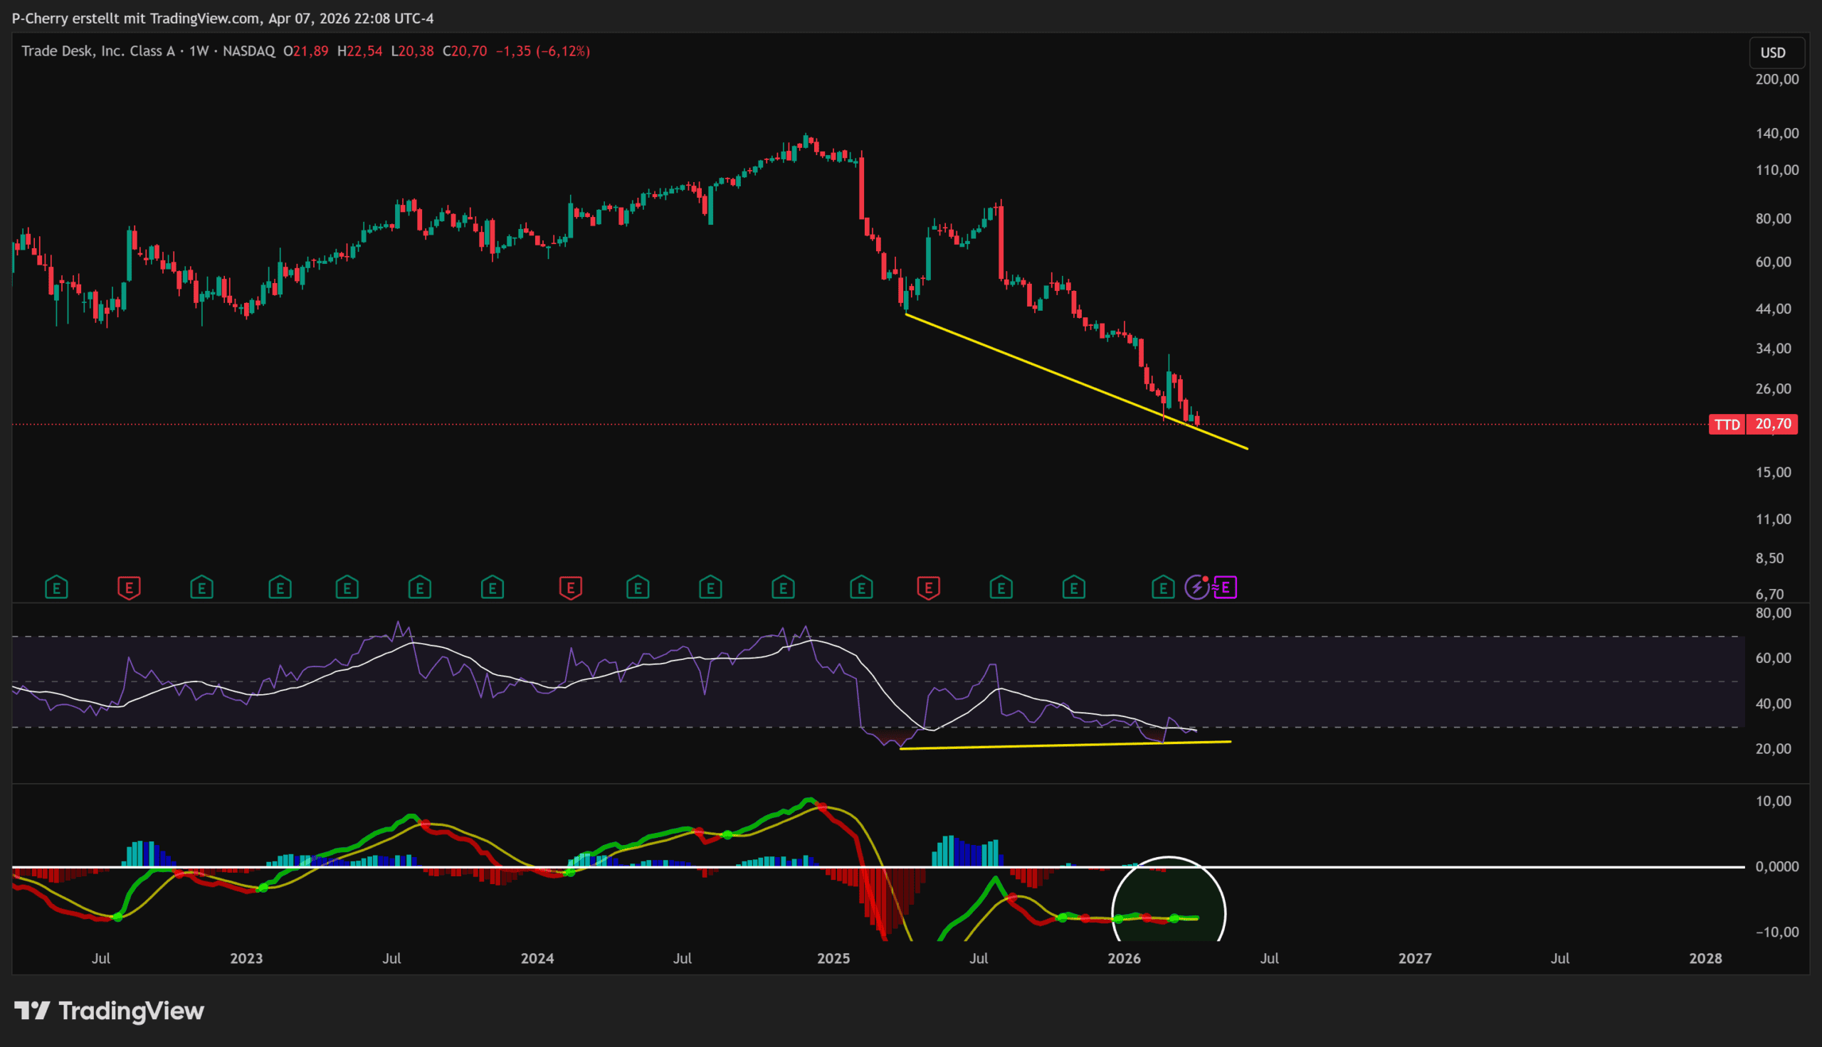Click the 2027 label on time axis
This screenshot has height=1047, width=1822.
(1414, 958)
